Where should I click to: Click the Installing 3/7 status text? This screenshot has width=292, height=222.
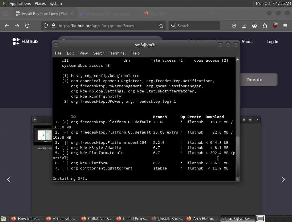click(70, 178)
